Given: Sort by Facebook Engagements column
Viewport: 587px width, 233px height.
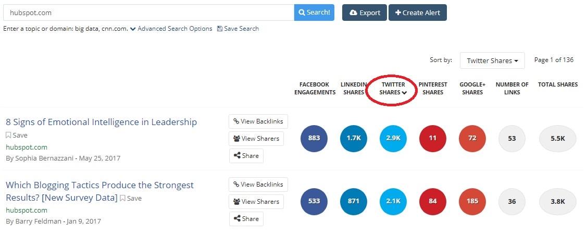Looking at the screenshot, I should [315, 89].
